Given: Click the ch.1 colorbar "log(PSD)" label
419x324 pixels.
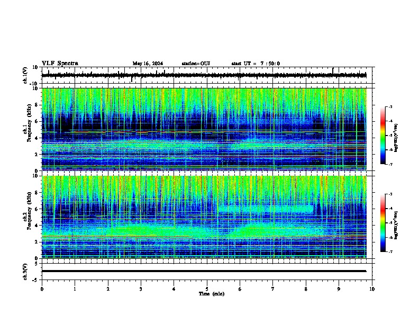Looking at the screenshot, I should click(396, 138).
